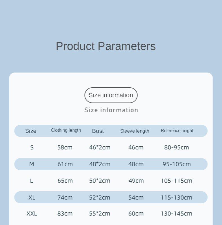222x225 pixels.
Task: Click the Bust column header
Action: 98,131
